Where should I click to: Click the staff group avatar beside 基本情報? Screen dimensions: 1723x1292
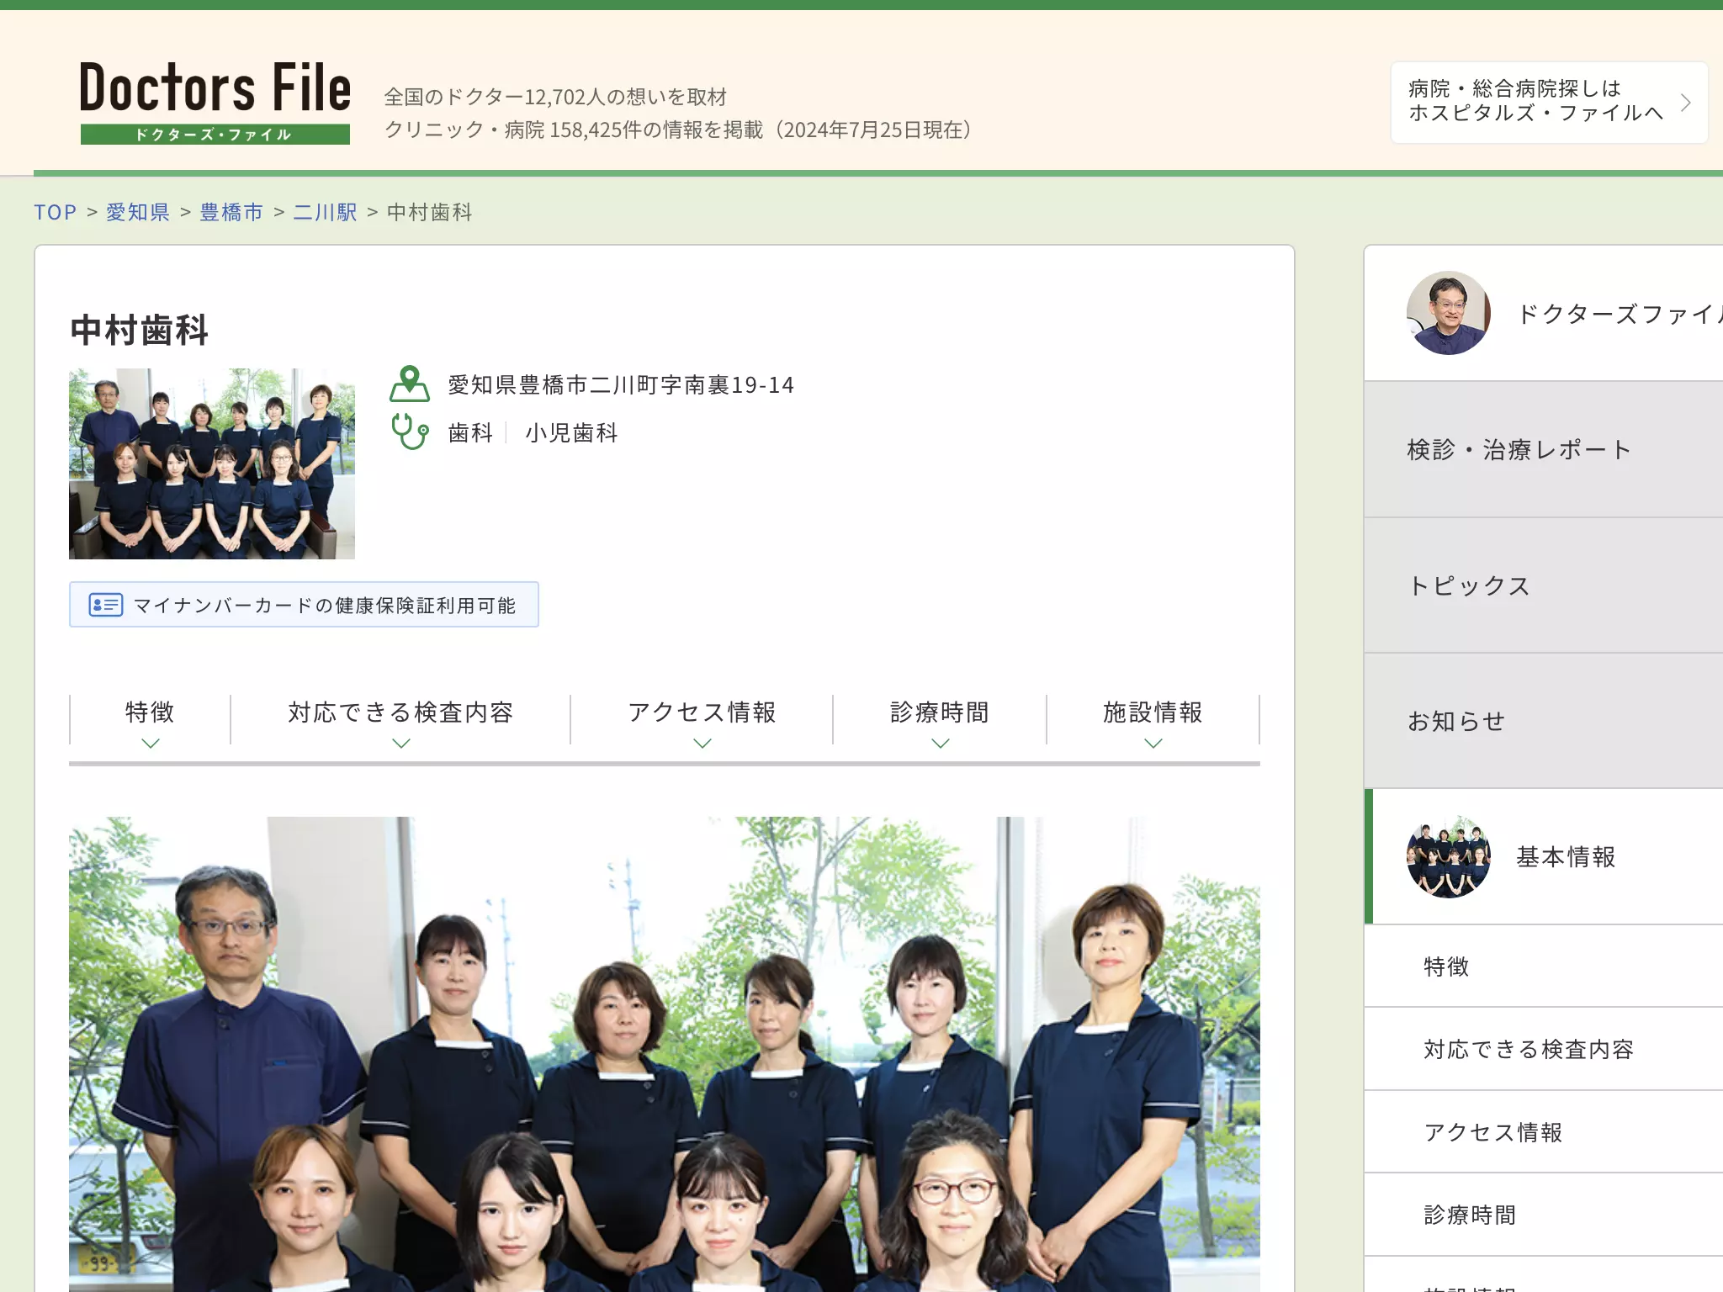click(1448, 856)
